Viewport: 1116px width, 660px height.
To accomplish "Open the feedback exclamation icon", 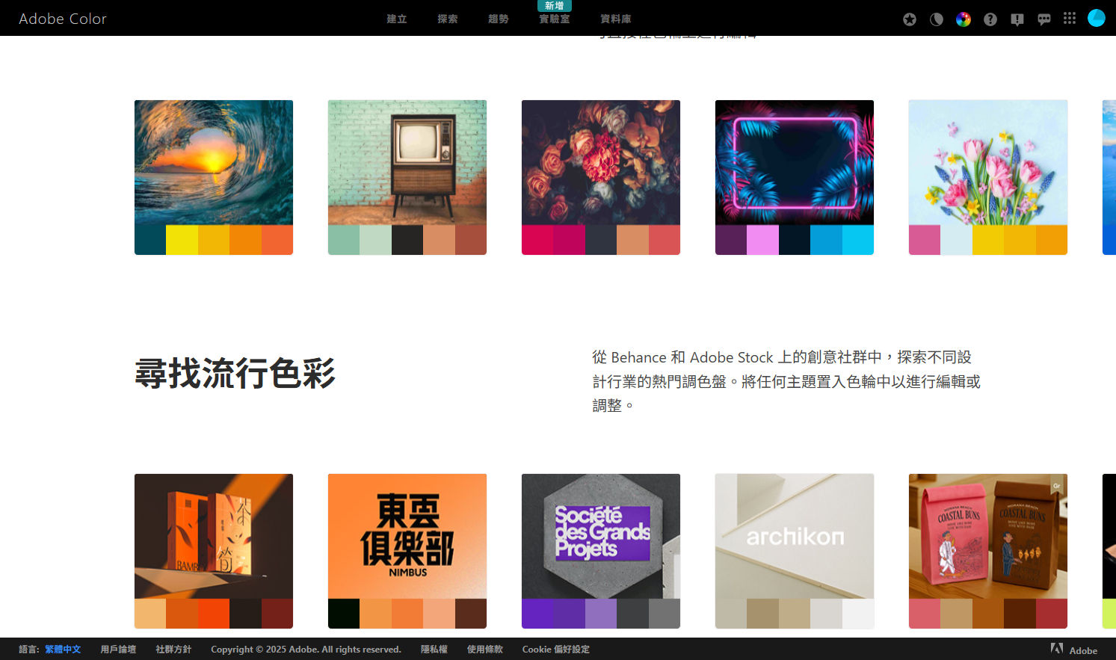I will 1017,19.
